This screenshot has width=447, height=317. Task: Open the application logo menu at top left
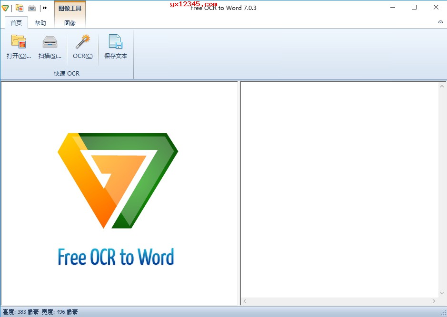(5, 7)
